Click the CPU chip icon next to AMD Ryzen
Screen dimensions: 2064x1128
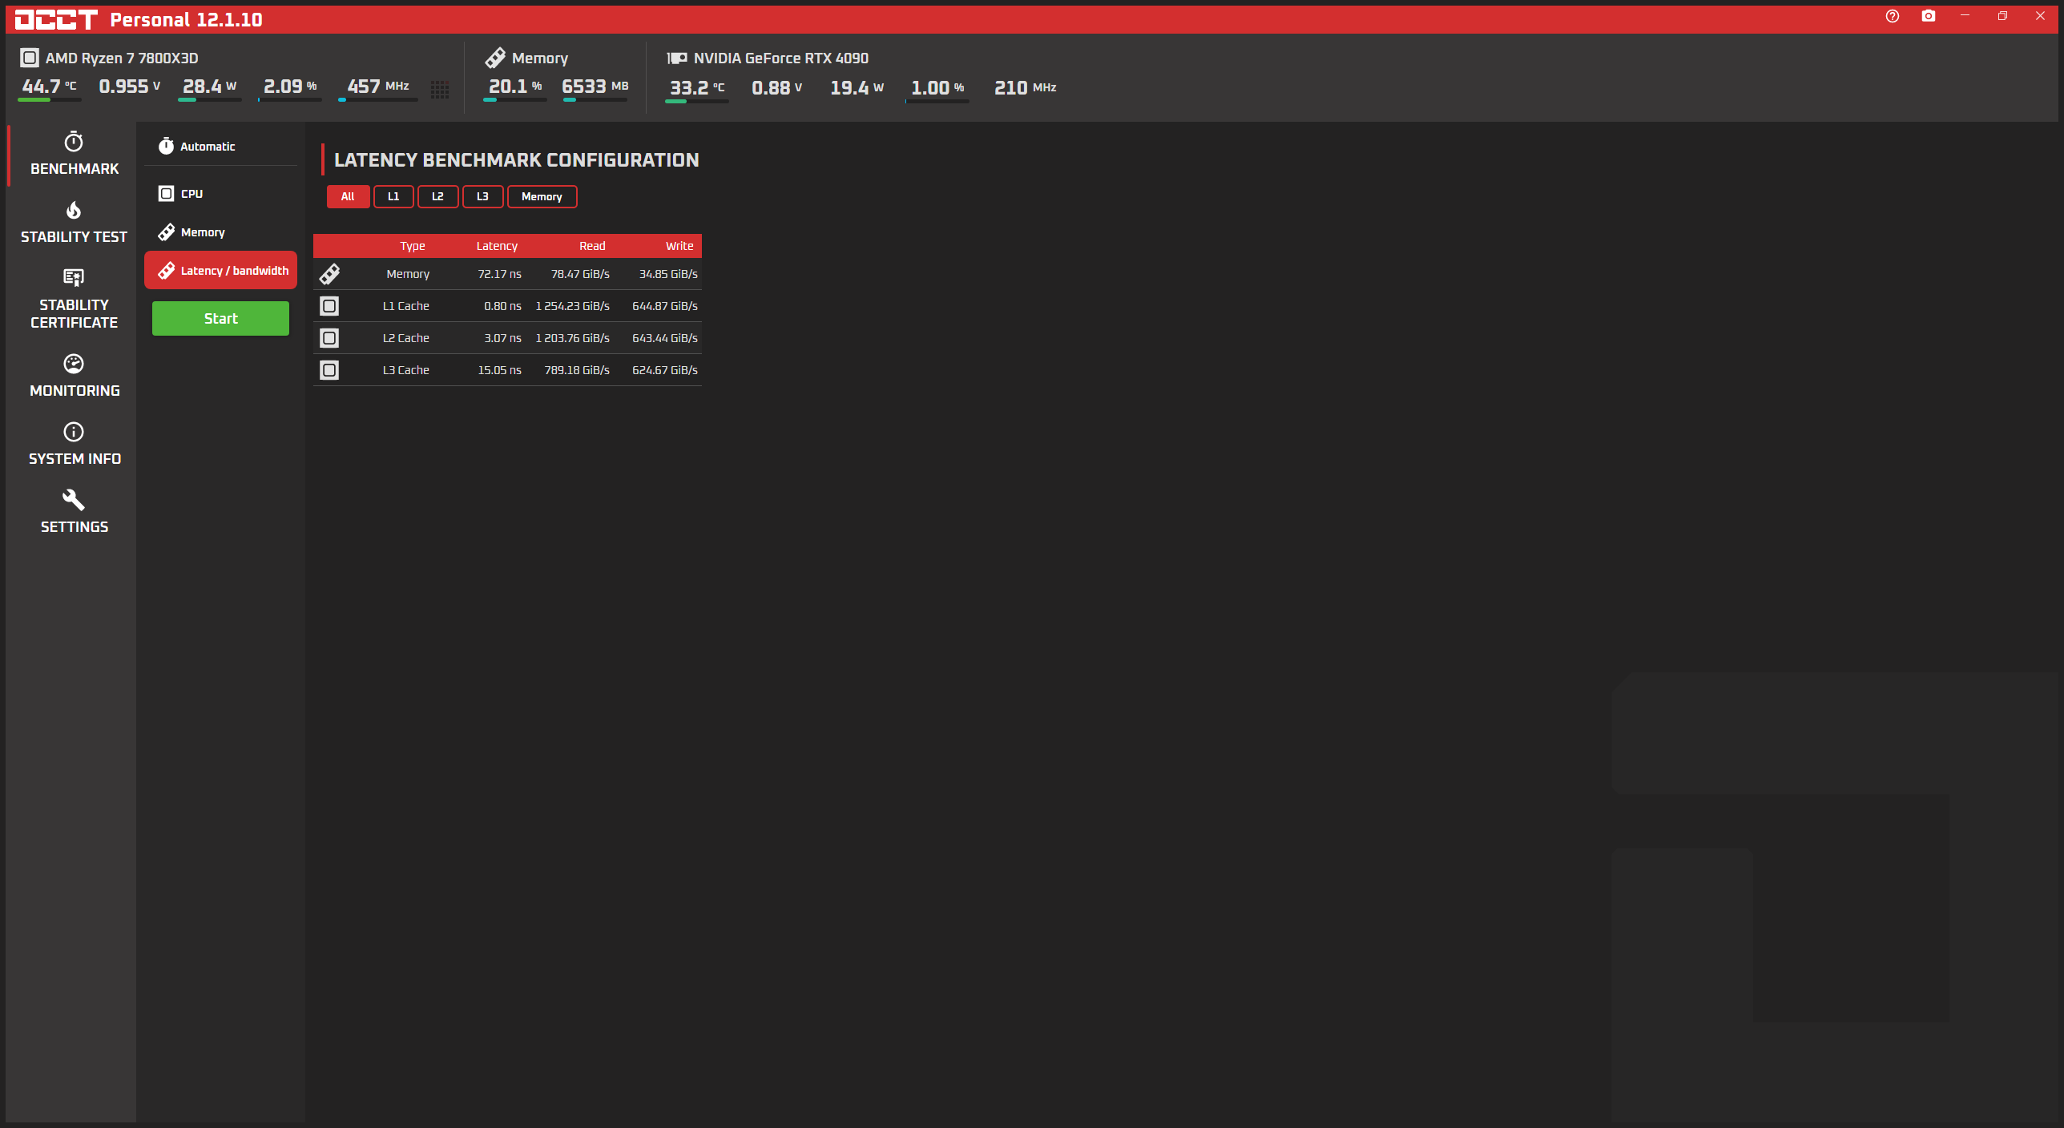(x=30, y=58)
